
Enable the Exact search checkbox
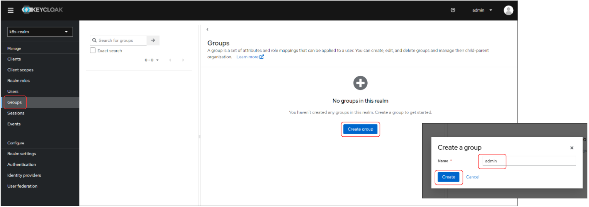[x=93, y=51]
